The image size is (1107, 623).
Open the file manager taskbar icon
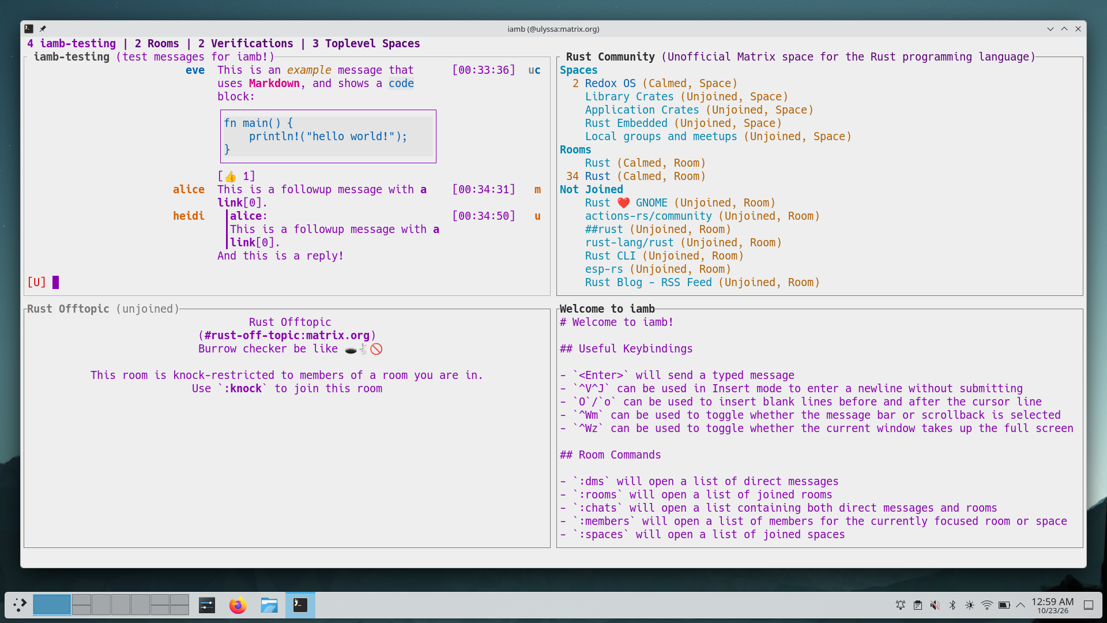coord(269,605)
